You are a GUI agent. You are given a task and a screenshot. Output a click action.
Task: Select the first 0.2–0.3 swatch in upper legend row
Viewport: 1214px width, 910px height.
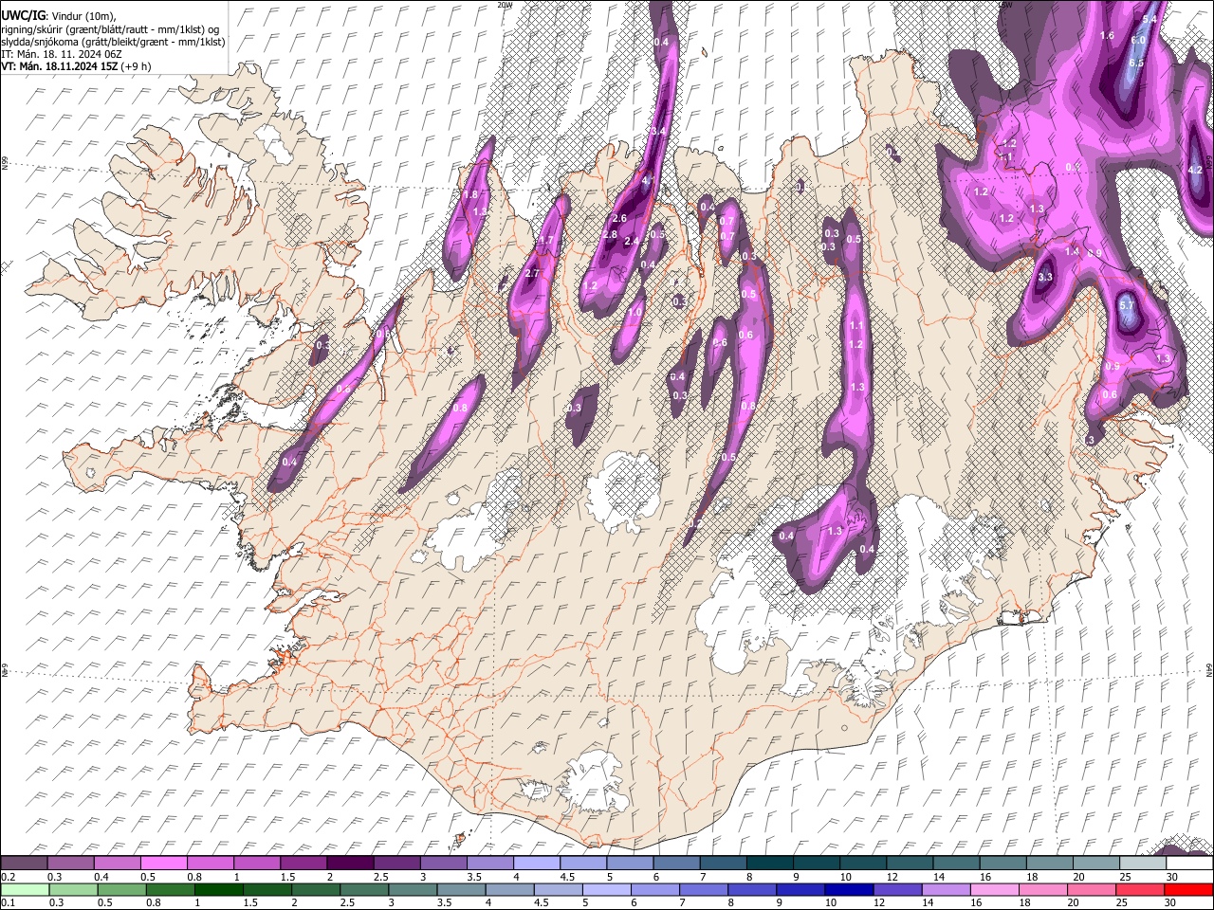pyautogui.click(x=25, y=864)
